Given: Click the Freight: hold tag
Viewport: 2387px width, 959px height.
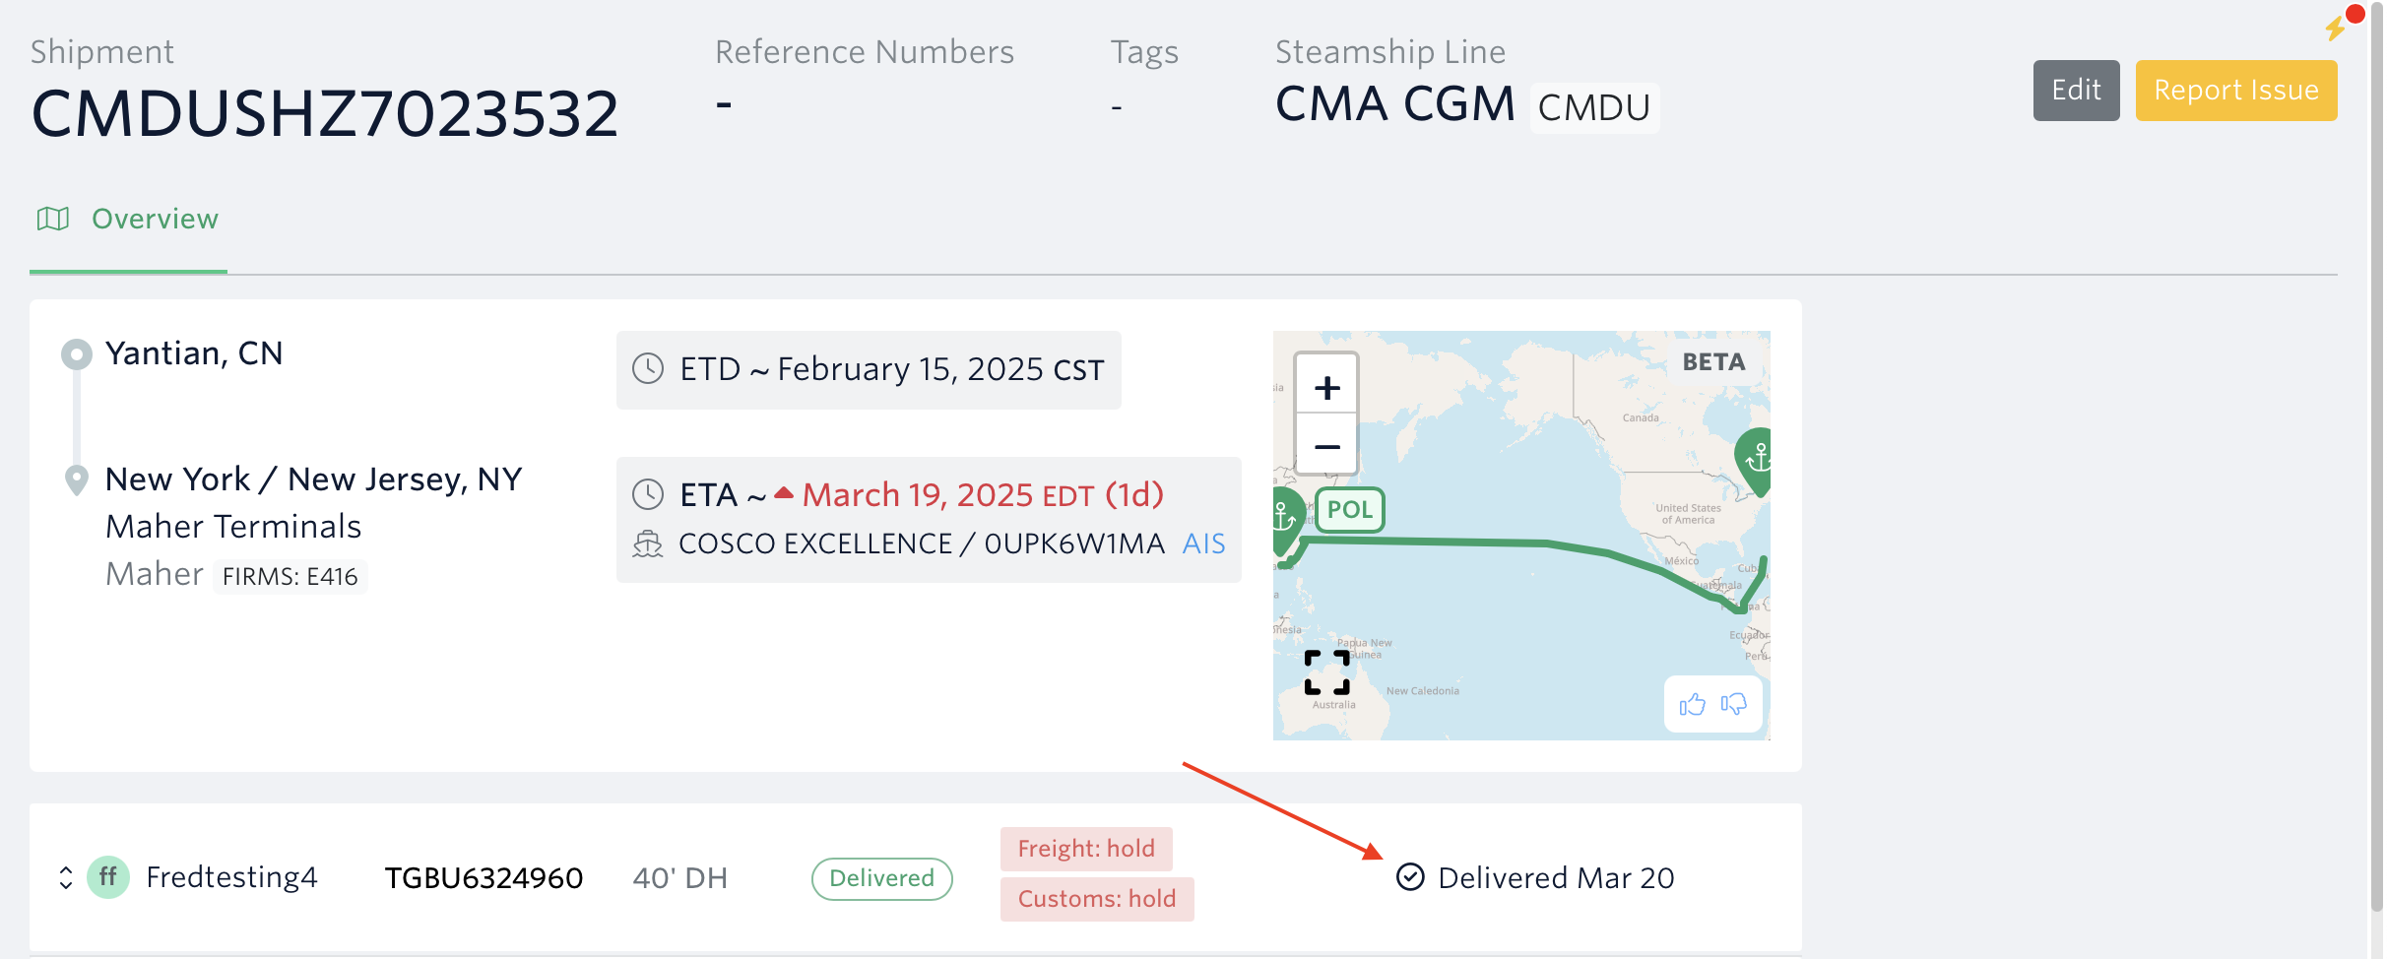Looking at the screenshot, I should 1086,849.
